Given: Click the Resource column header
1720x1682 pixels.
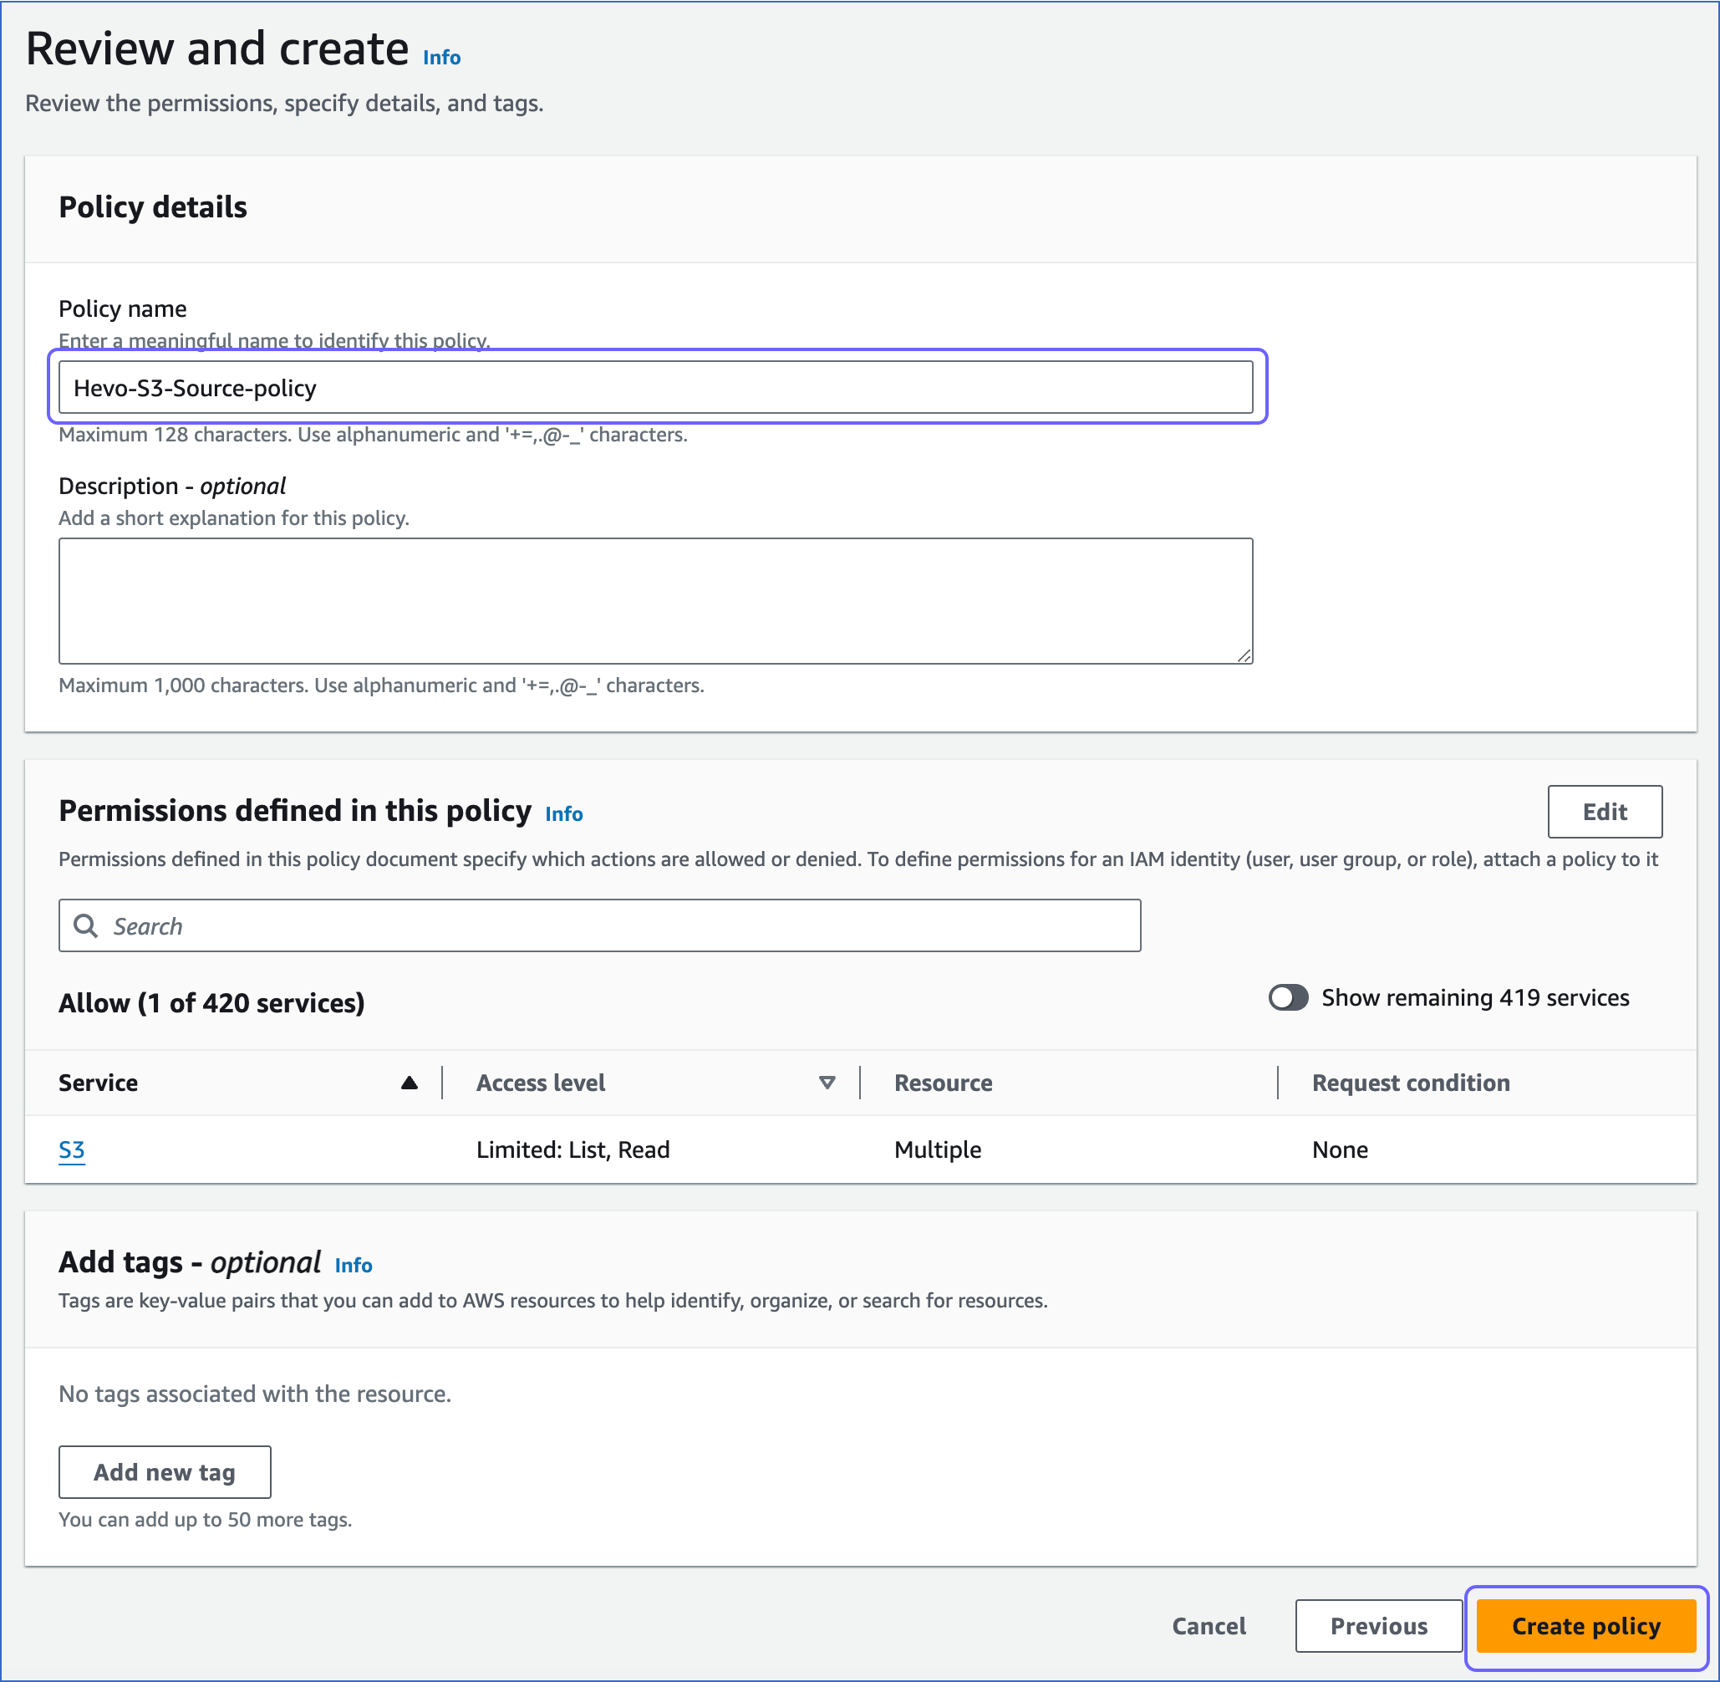Looking at the screenshot, I should click(x=943, y=1082).
